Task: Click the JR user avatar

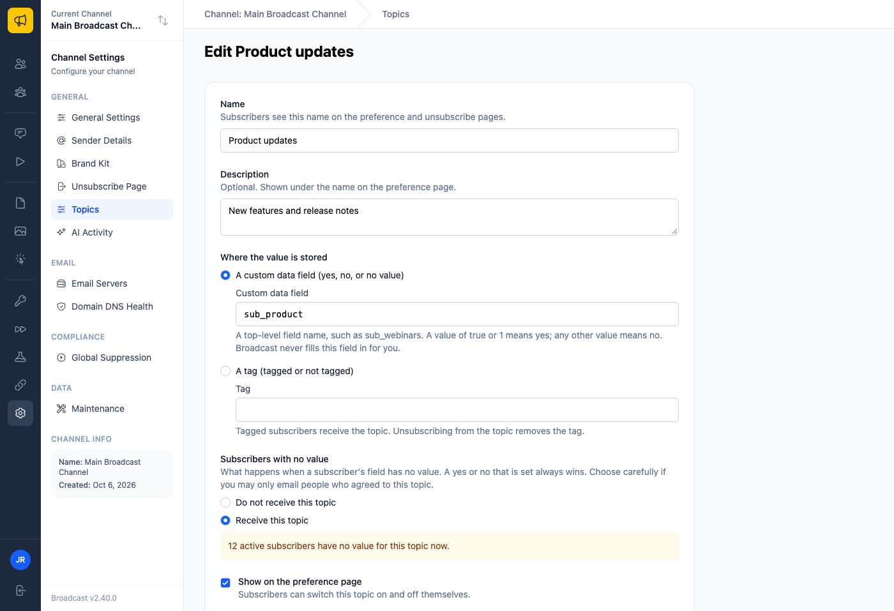Action: coord(20,560)
